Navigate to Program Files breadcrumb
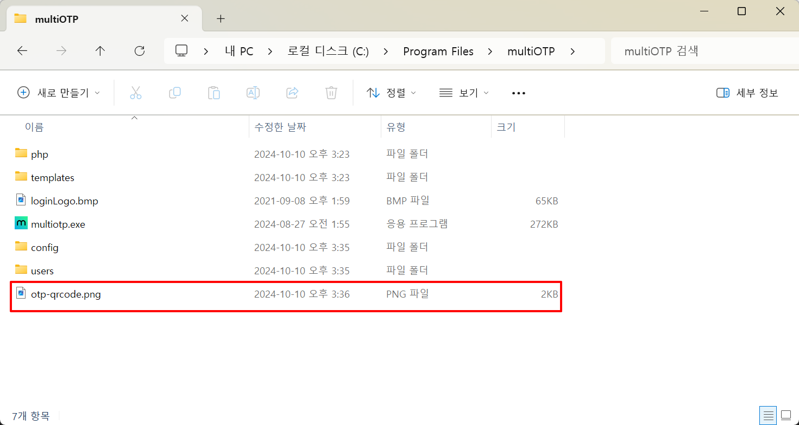This screenshot has height=425, width=799. (438, 51)
